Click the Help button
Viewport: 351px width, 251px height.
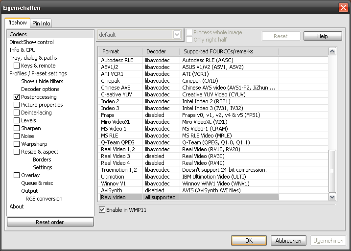[x=323, y=36]
